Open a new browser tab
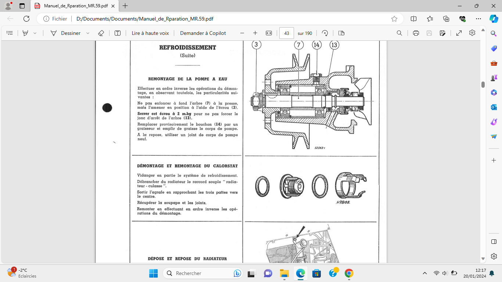The height and width of the screenshot is (282, 502). point(125,6)
